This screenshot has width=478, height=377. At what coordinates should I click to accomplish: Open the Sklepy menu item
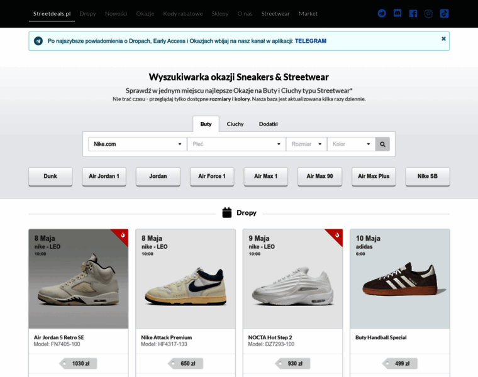(x=220, y=14)
